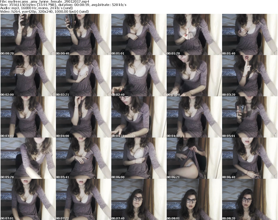Select the thumbnail stamped 00:04:40

pos(194,117)
